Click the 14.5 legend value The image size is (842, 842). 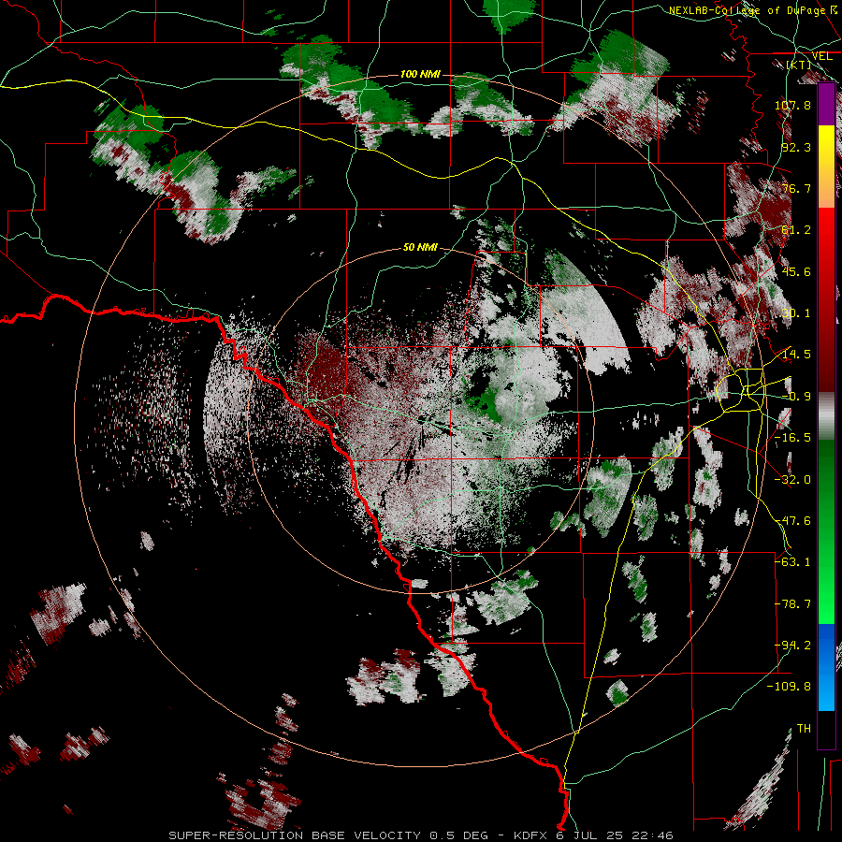click(x=796, y=355)
